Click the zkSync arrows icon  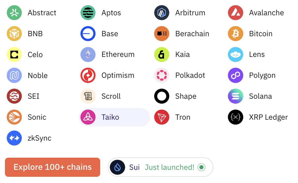point(14,138)
